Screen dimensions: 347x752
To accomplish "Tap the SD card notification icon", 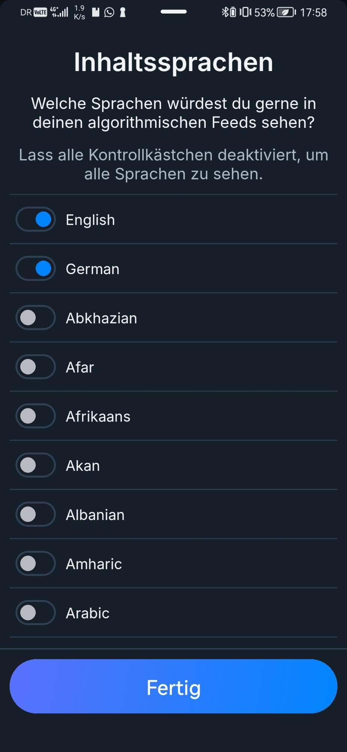I will click(96, 12).
